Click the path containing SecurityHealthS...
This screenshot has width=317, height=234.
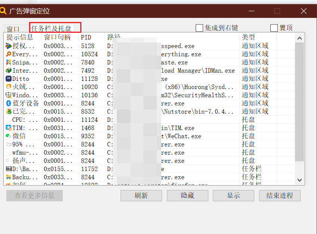pyautogui.click(x=197, y=95)
